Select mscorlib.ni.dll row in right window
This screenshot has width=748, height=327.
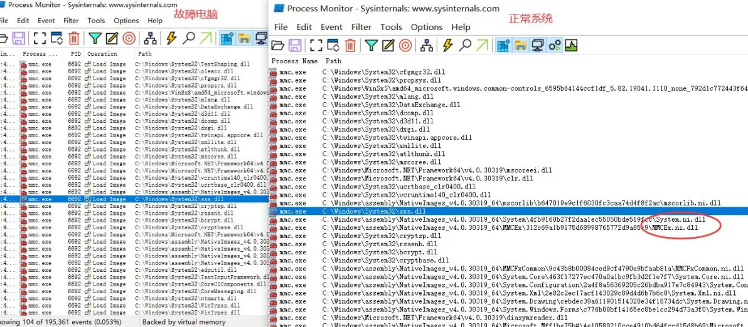tap(508, 203)
